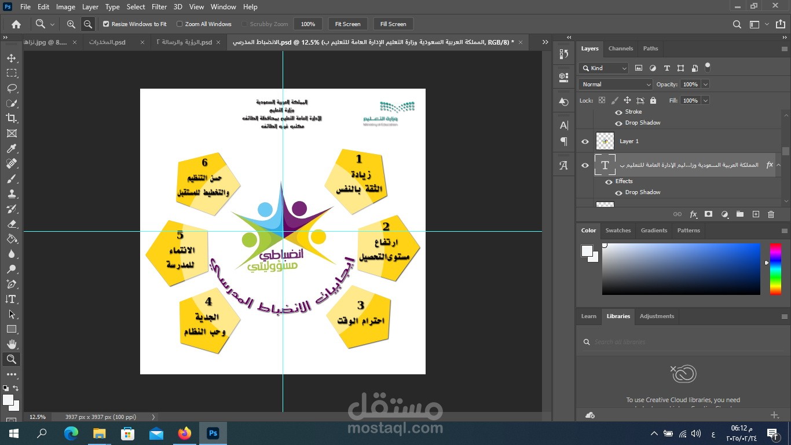Enable the Zoom All Windows checkbox

[x=180, y=24]
